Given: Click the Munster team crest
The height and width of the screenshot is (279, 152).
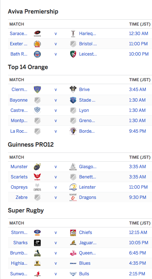Looking at the screenshot, I should [37, 167].
